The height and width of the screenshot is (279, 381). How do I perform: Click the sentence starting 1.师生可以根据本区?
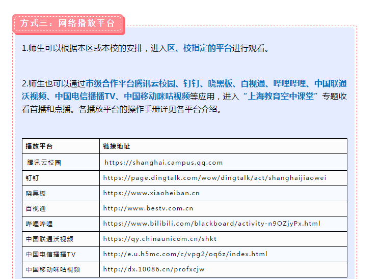[146, 48]
